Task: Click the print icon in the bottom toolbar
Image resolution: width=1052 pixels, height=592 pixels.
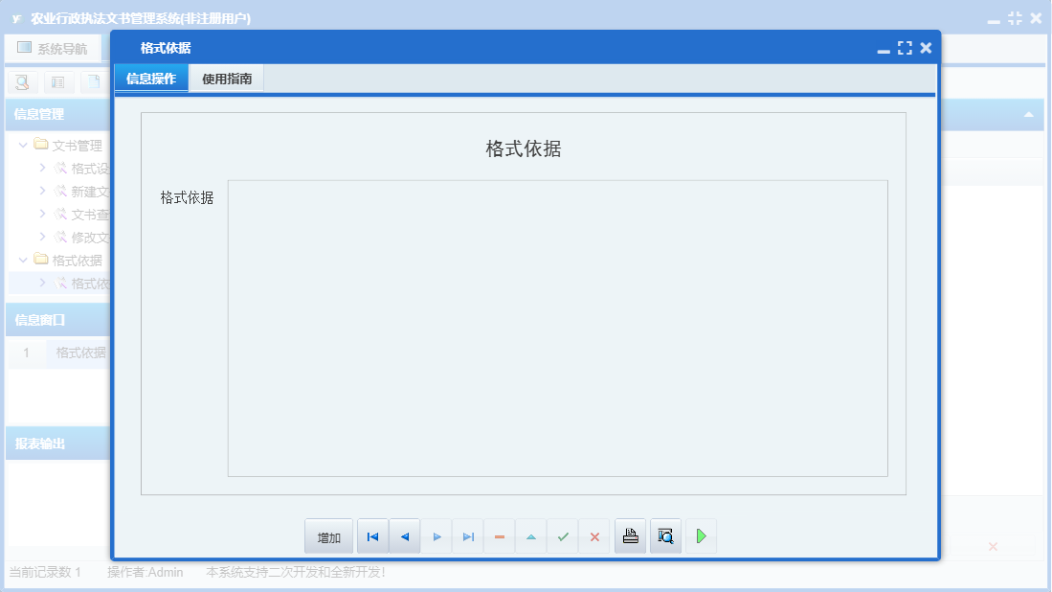Action: click(x=630, y=535)
